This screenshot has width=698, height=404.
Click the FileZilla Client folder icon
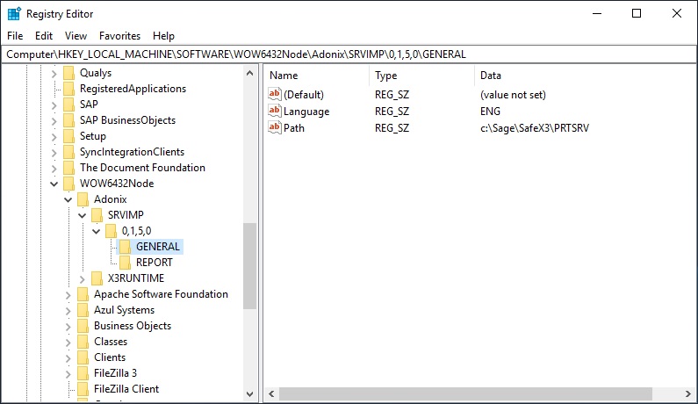click(83, 389)
